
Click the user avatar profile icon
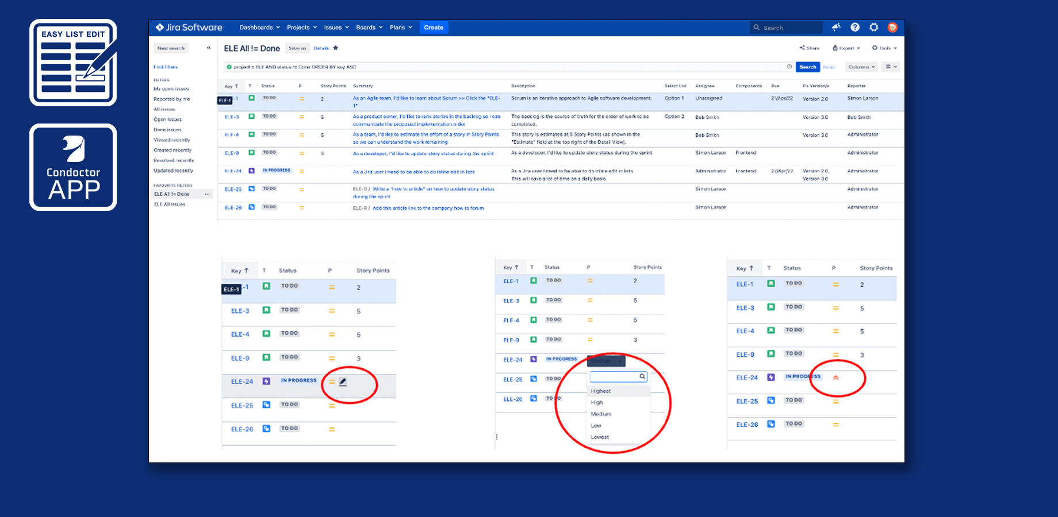tap(893, 27)
